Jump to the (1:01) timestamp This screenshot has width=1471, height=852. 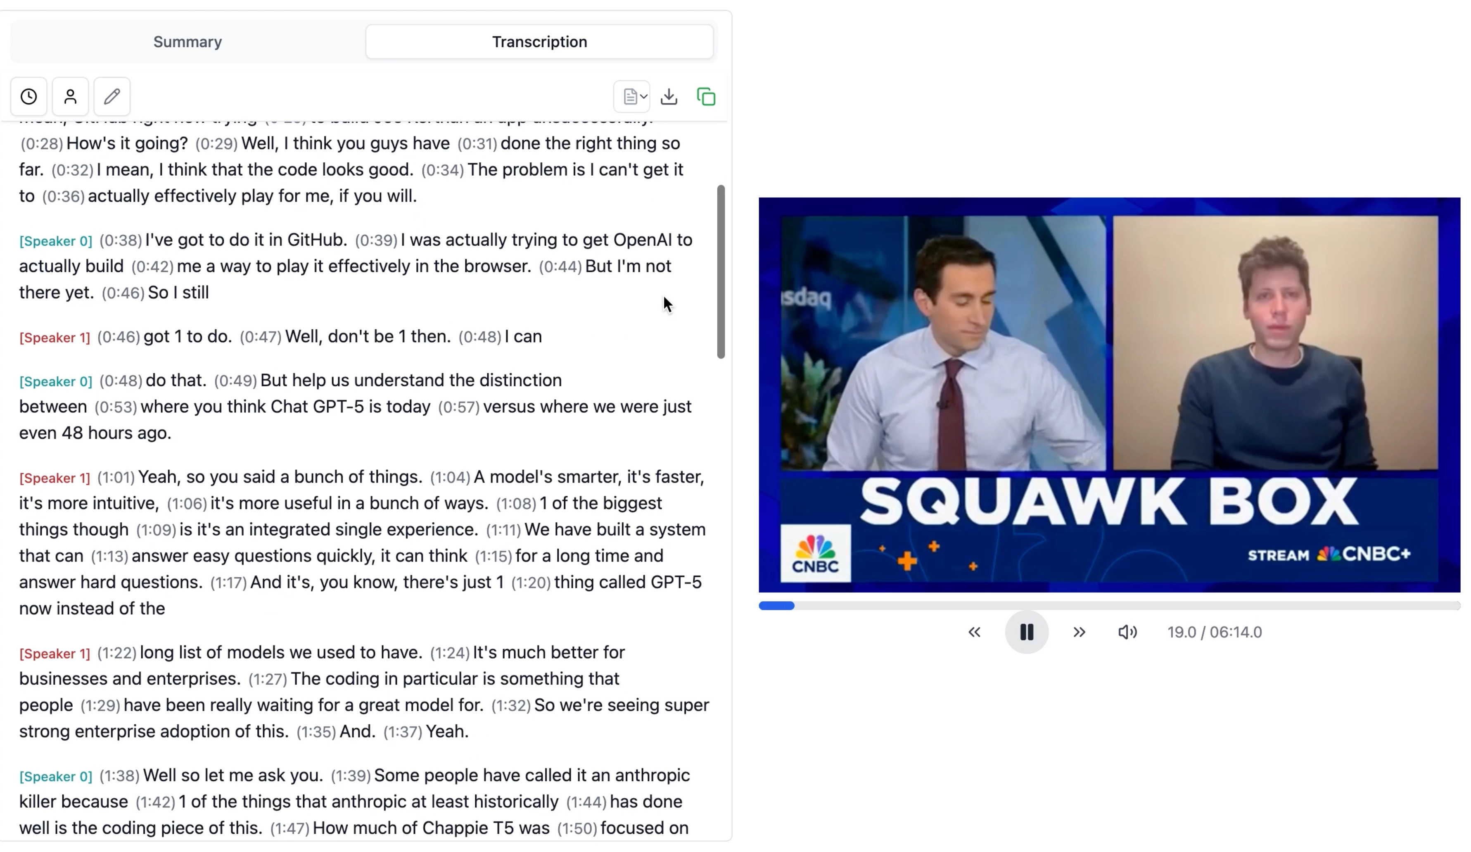116,477
